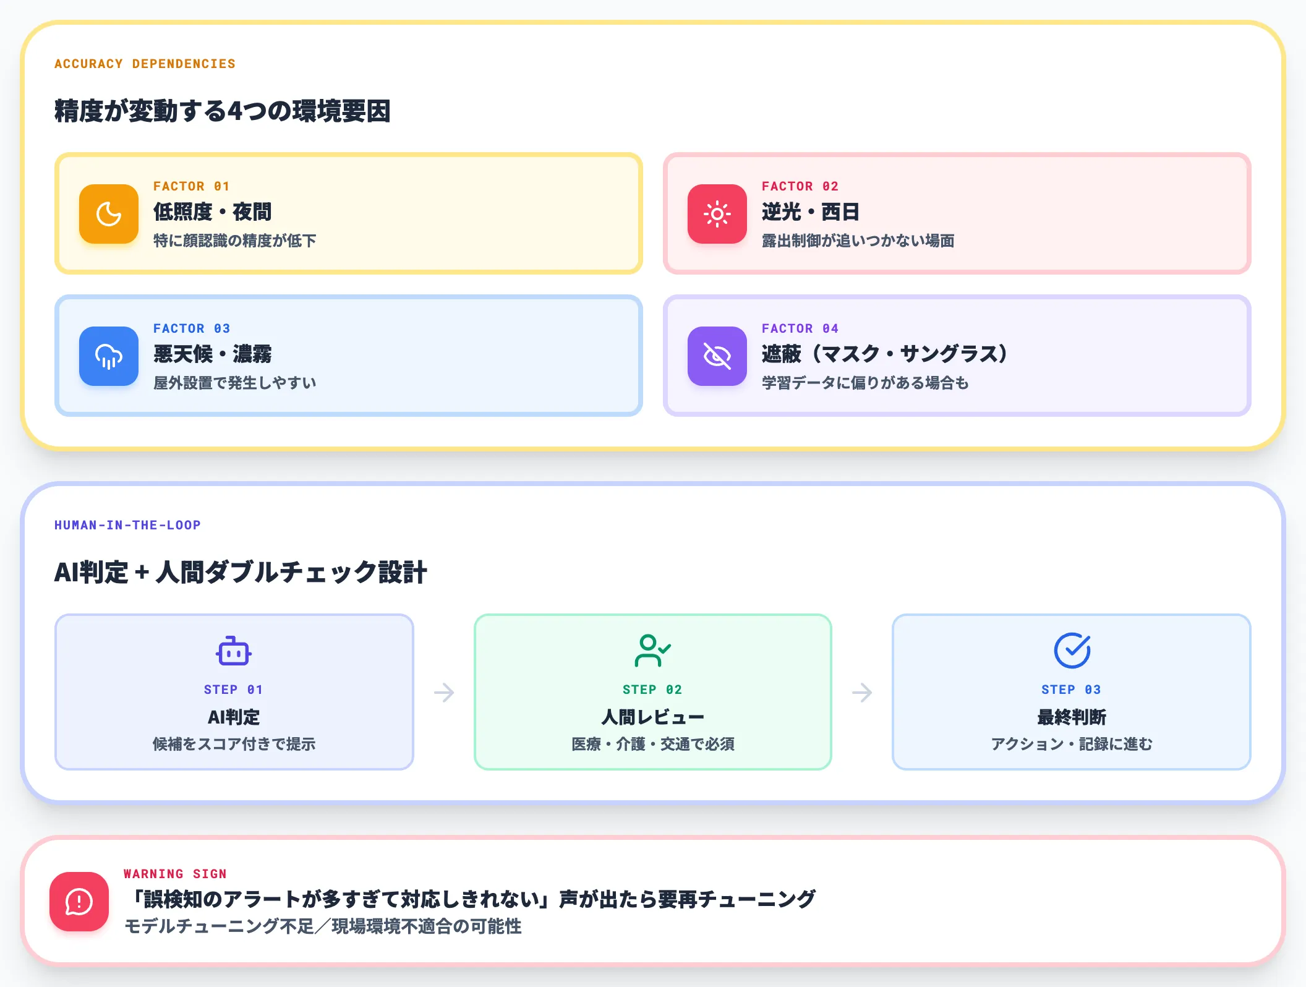Viewport: 1306px width, 987px height.
Task: Click the red sun icon for 逆光・西日
Action: (717, 214)
